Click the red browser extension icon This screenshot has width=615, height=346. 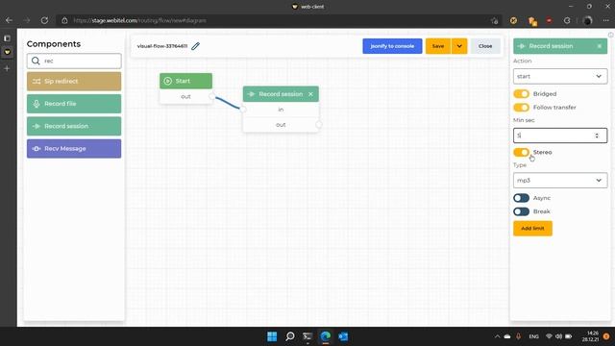549,20
